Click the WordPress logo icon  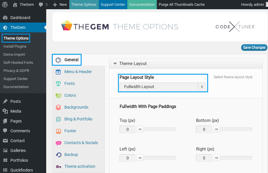[x=5, y=4]
